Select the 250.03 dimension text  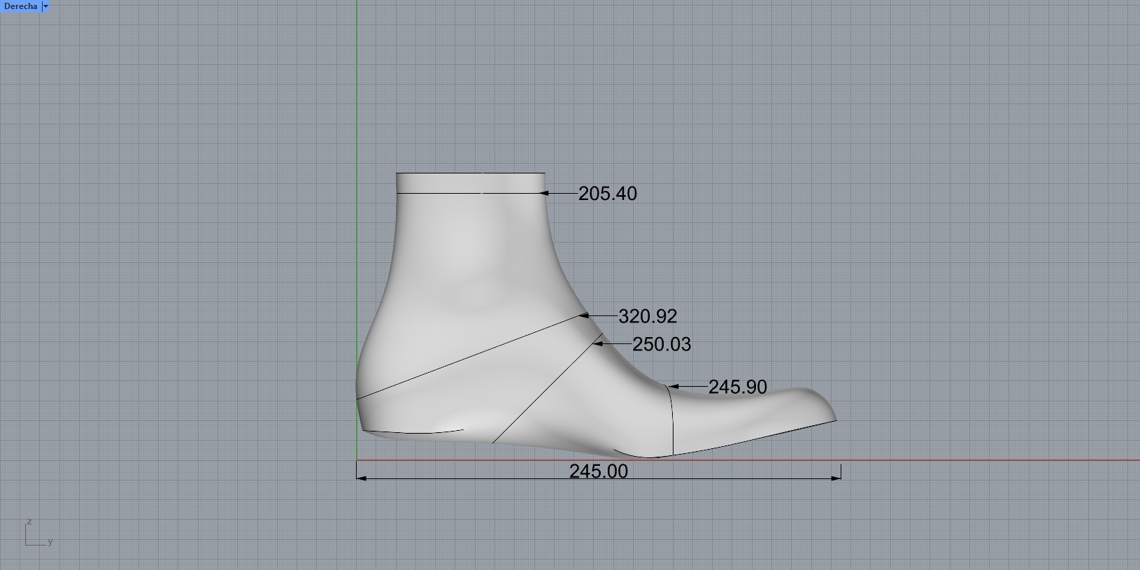point(662,344)
